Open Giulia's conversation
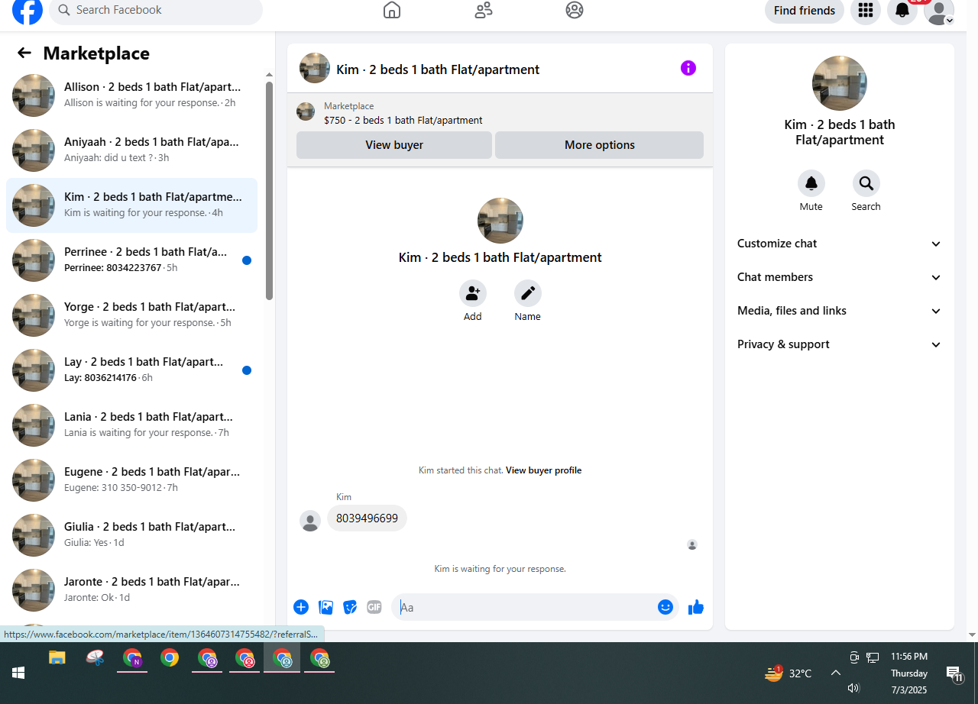 point(131,535)
